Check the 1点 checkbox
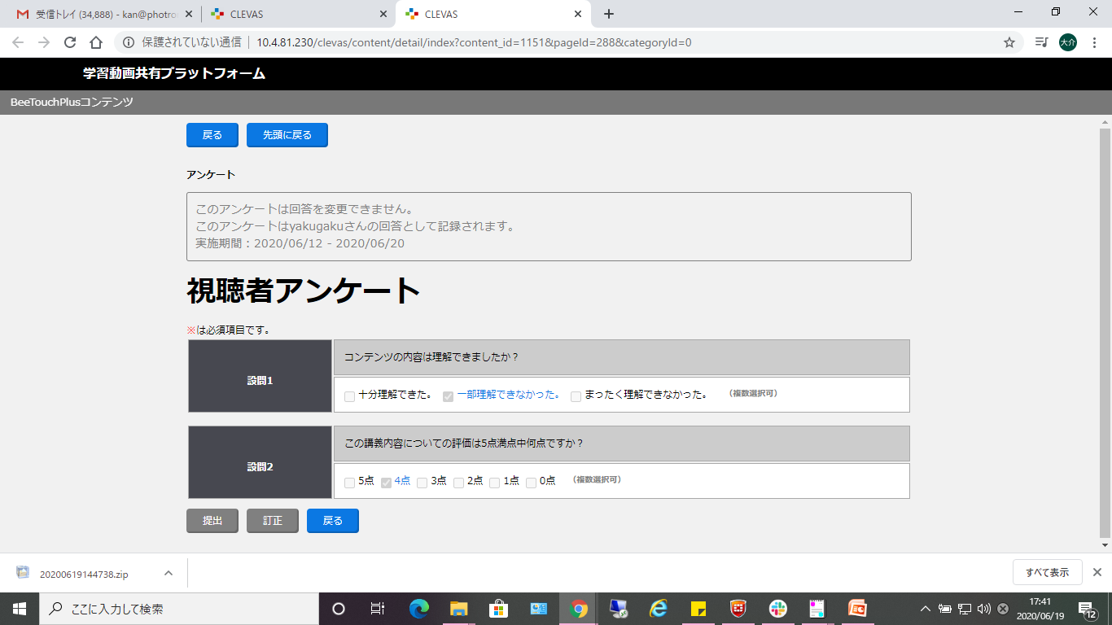Image resolution: width=1112 pixels, height=625 pixels. coord(494,483)
